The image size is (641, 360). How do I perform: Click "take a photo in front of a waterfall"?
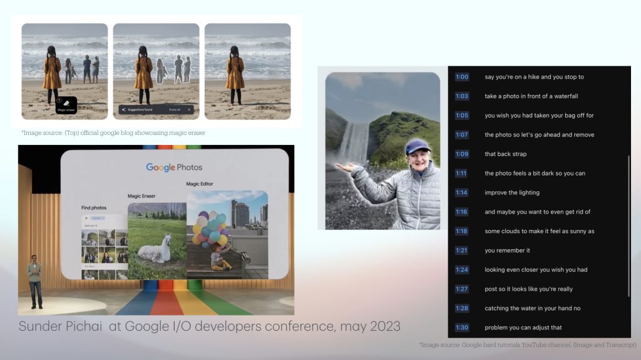click(x=531, y=96)
